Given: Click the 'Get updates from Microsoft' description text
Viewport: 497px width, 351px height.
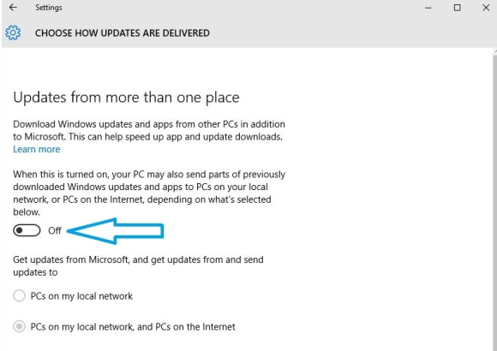Looking at the screenshot, I should (138, 265).
